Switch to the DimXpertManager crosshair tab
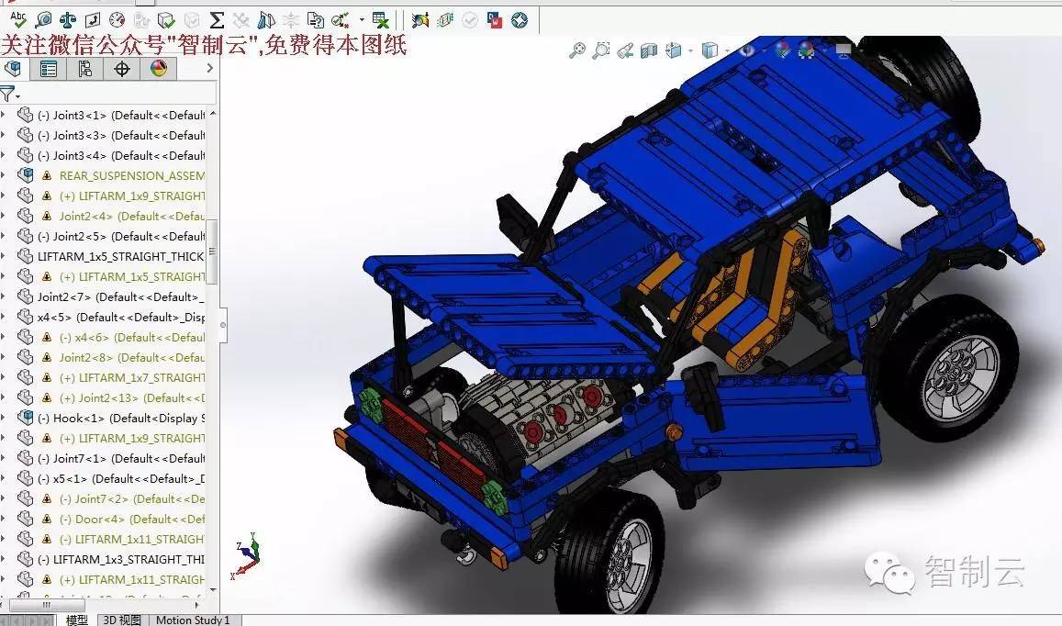The height and width of the screenshot is (626, 1062). tap(122, 69)
